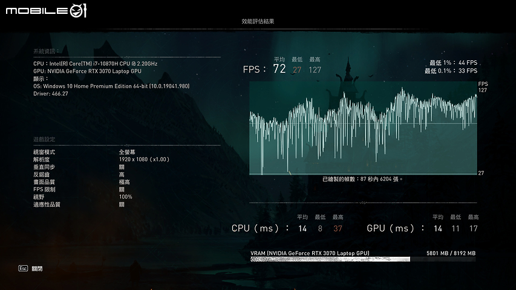The width and height of the screenshot is (516, 290).
Task: Click the CPU average value 14
Action: click(302, 228)
